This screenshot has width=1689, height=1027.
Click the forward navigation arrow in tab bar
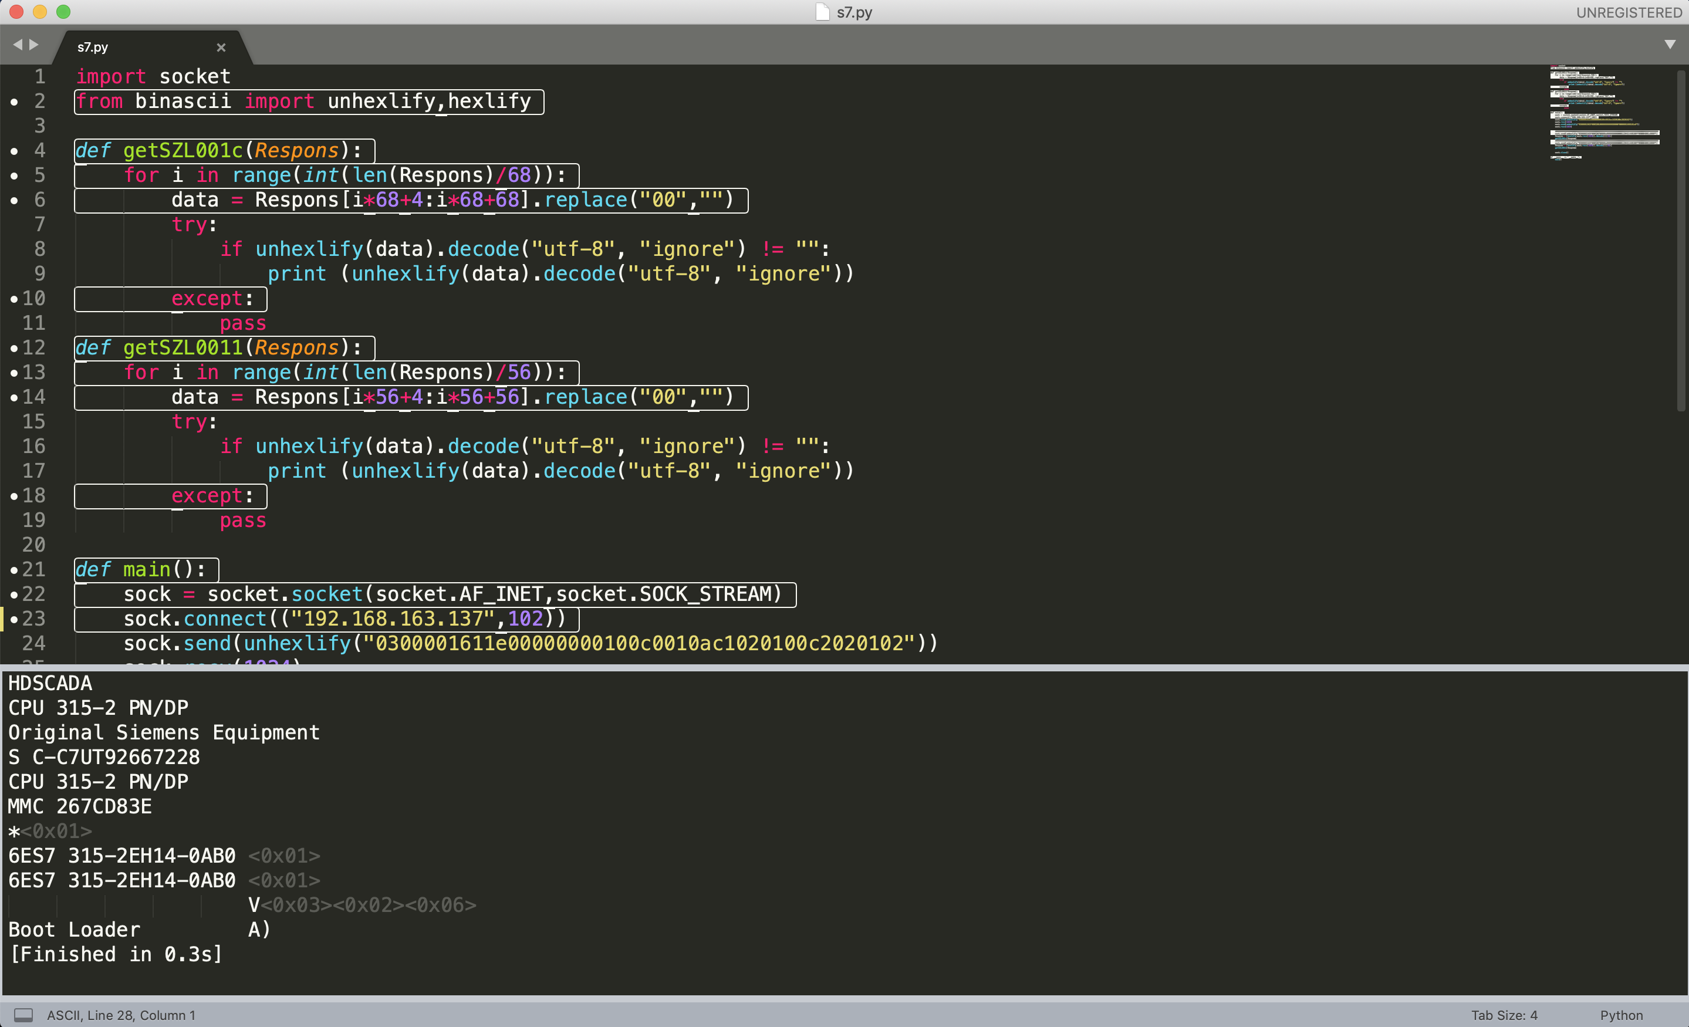click(x=33, y=45)
